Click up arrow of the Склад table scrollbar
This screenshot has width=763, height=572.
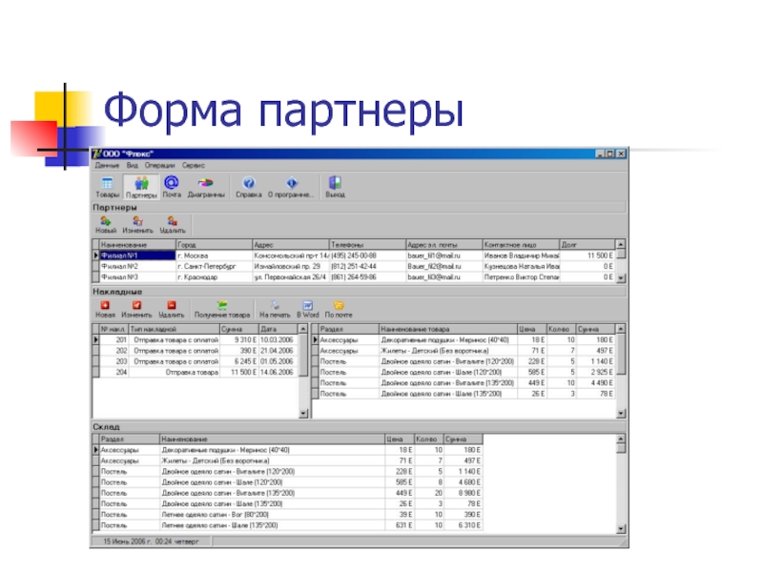point(621,439)
